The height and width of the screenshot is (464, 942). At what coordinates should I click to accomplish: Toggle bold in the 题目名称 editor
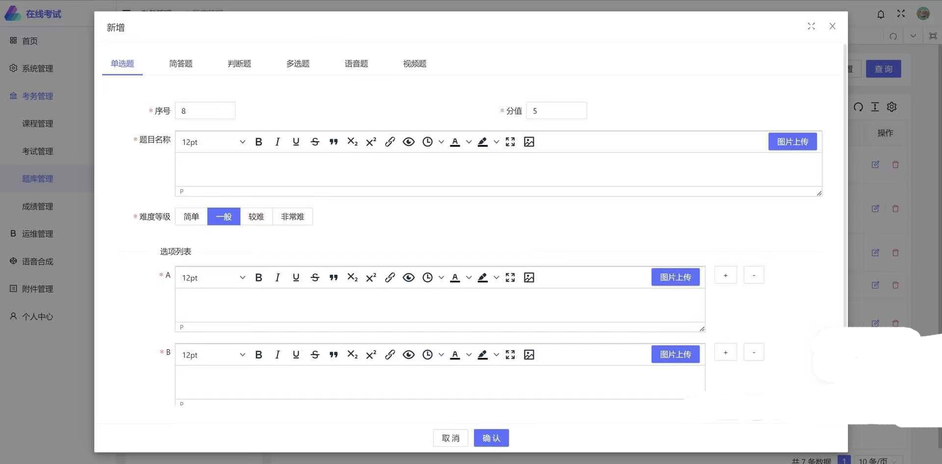tap(259, 142)
